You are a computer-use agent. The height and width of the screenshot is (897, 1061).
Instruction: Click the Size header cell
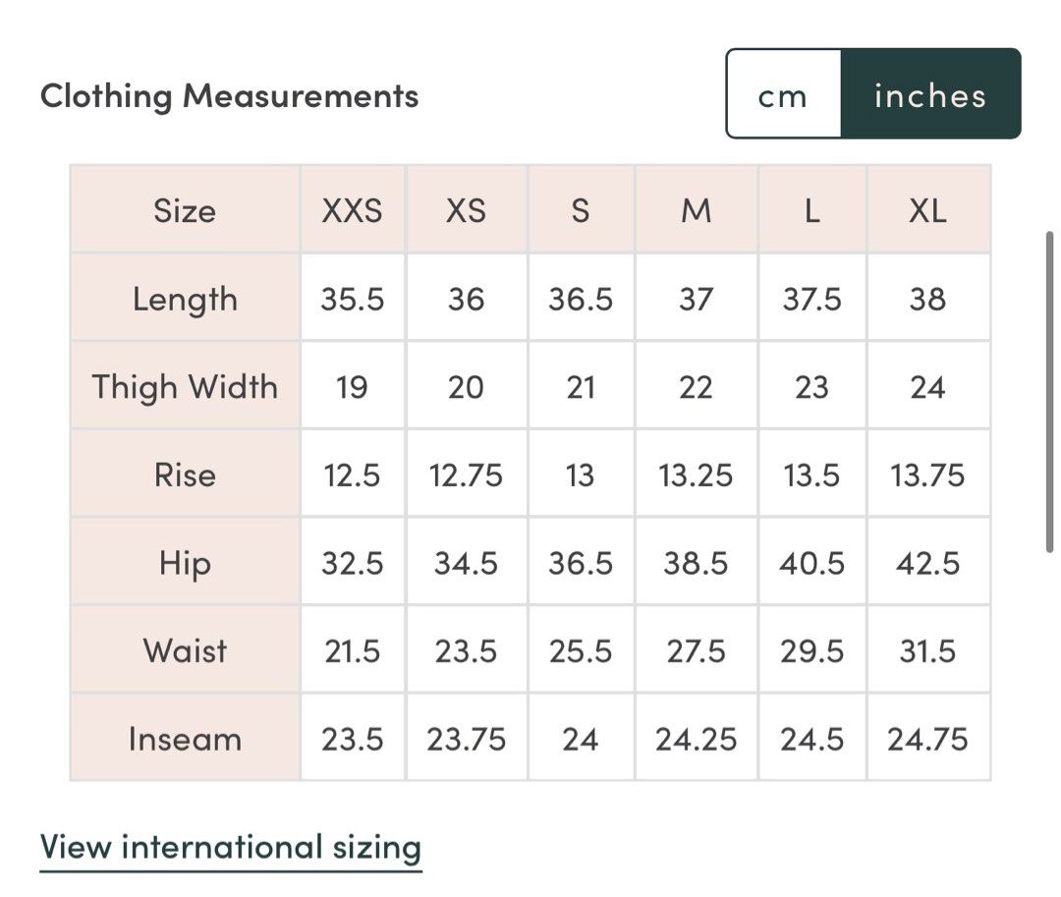[185, 210]
